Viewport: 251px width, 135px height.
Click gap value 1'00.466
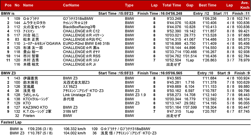[190, 52]
